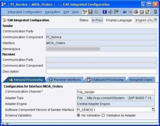Click the table grid icon in the toolbar
The height and width of the screenshot is (126, 160).
[142, 12]
